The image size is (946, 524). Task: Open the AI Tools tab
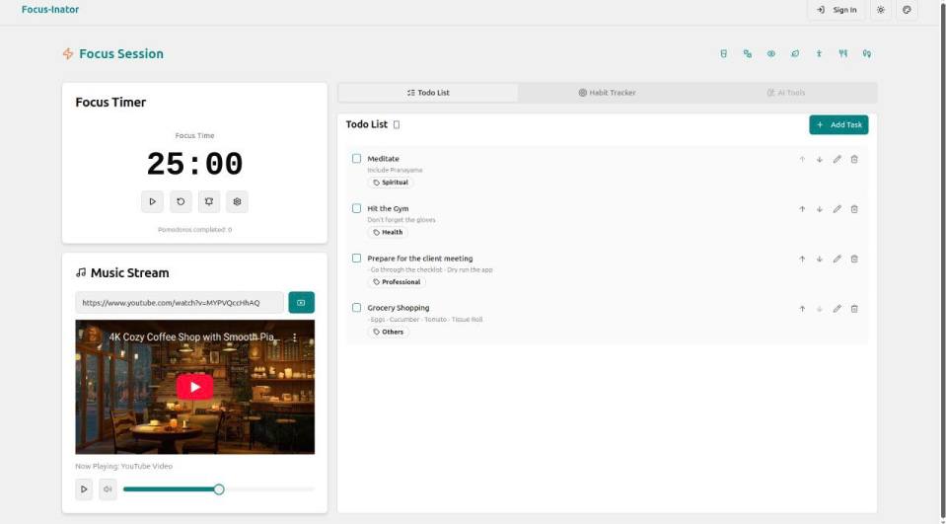(786, 93)
